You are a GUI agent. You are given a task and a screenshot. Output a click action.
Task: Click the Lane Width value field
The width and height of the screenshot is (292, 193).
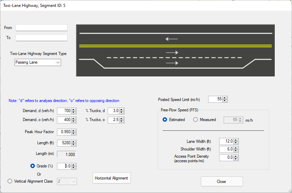tap(226, 141)
